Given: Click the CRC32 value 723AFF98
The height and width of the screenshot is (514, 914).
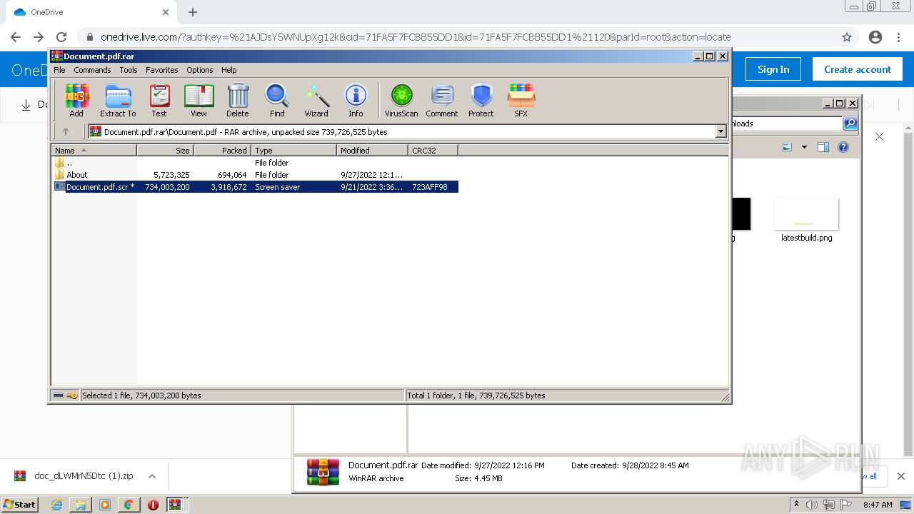Looking at the screenshot, I should 430,187.
